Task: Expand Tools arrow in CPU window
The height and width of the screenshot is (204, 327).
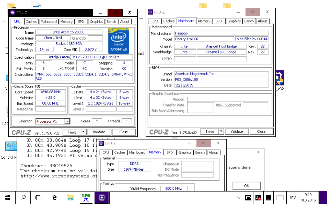Action: click(84, 132)
